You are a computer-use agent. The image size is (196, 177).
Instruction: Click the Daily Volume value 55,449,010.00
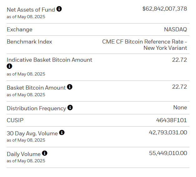click(x=168, y=153)
